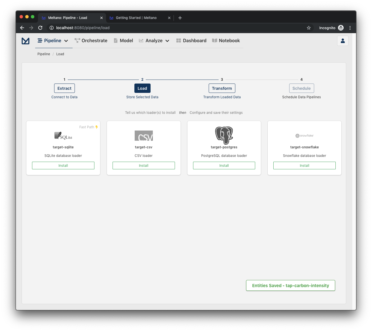This screenshot has height=331, width=372.
Task: Click the Fast Path label
Action: click(87, 127)
